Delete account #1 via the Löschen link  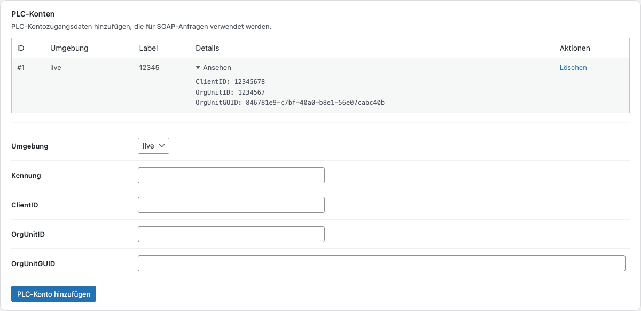[573, 67]
